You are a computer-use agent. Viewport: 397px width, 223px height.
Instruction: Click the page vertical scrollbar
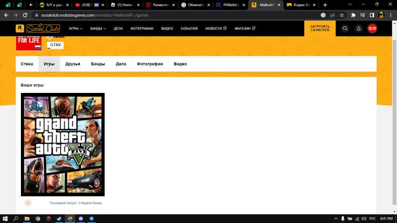[x=394, y=122]
